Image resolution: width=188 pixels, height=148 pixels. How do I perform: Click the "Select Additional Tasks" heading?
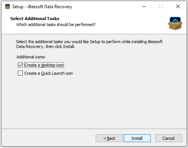coord(35,19)
